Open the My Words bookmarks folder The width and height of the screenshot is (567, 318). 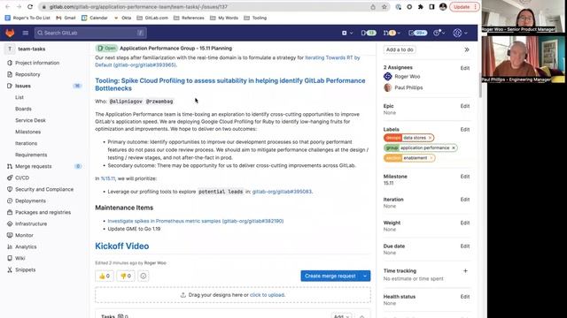[224, 18]
